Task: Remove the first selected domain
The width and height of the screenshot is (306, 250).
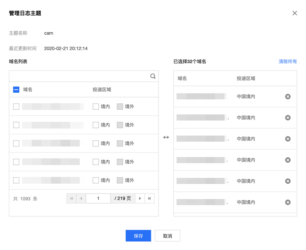Action: 288,96
